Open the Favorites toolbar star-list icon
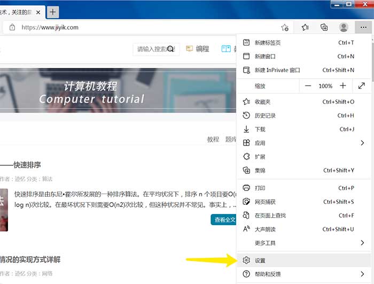The image size is (374, 284). (x=305, y=27)
